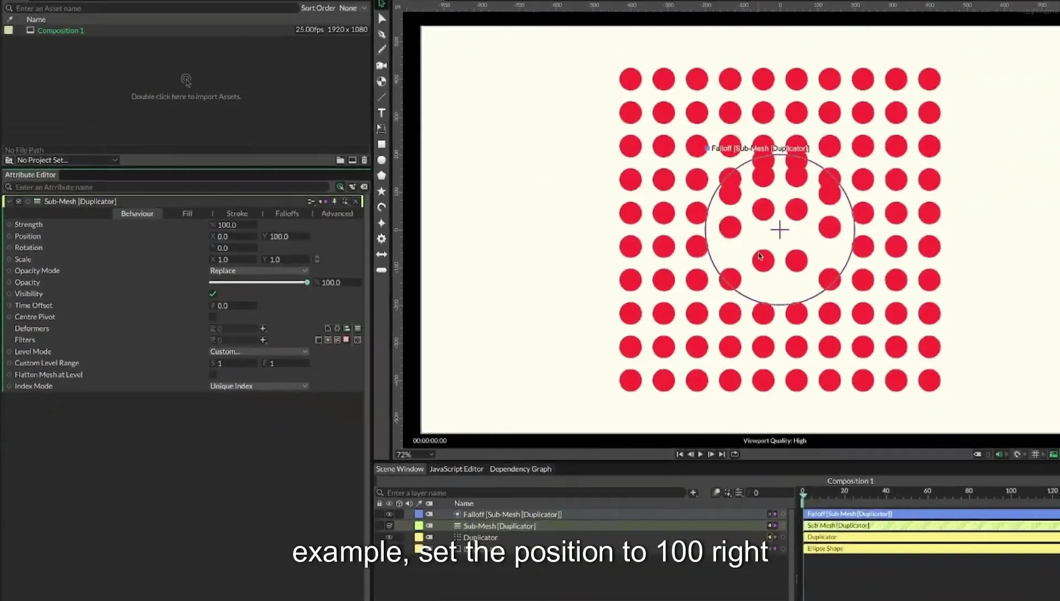Enable the Centre Pivot checkbox

click(x=213, y=317)
